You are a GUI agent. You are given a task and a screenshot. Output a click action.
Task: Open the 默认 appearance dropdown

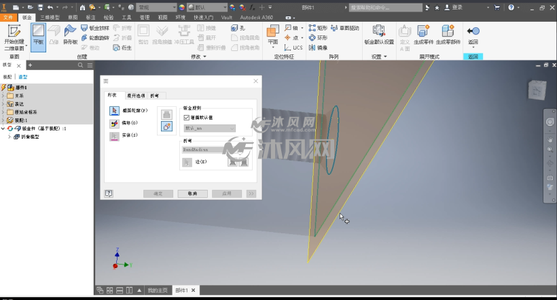[207, 7]
